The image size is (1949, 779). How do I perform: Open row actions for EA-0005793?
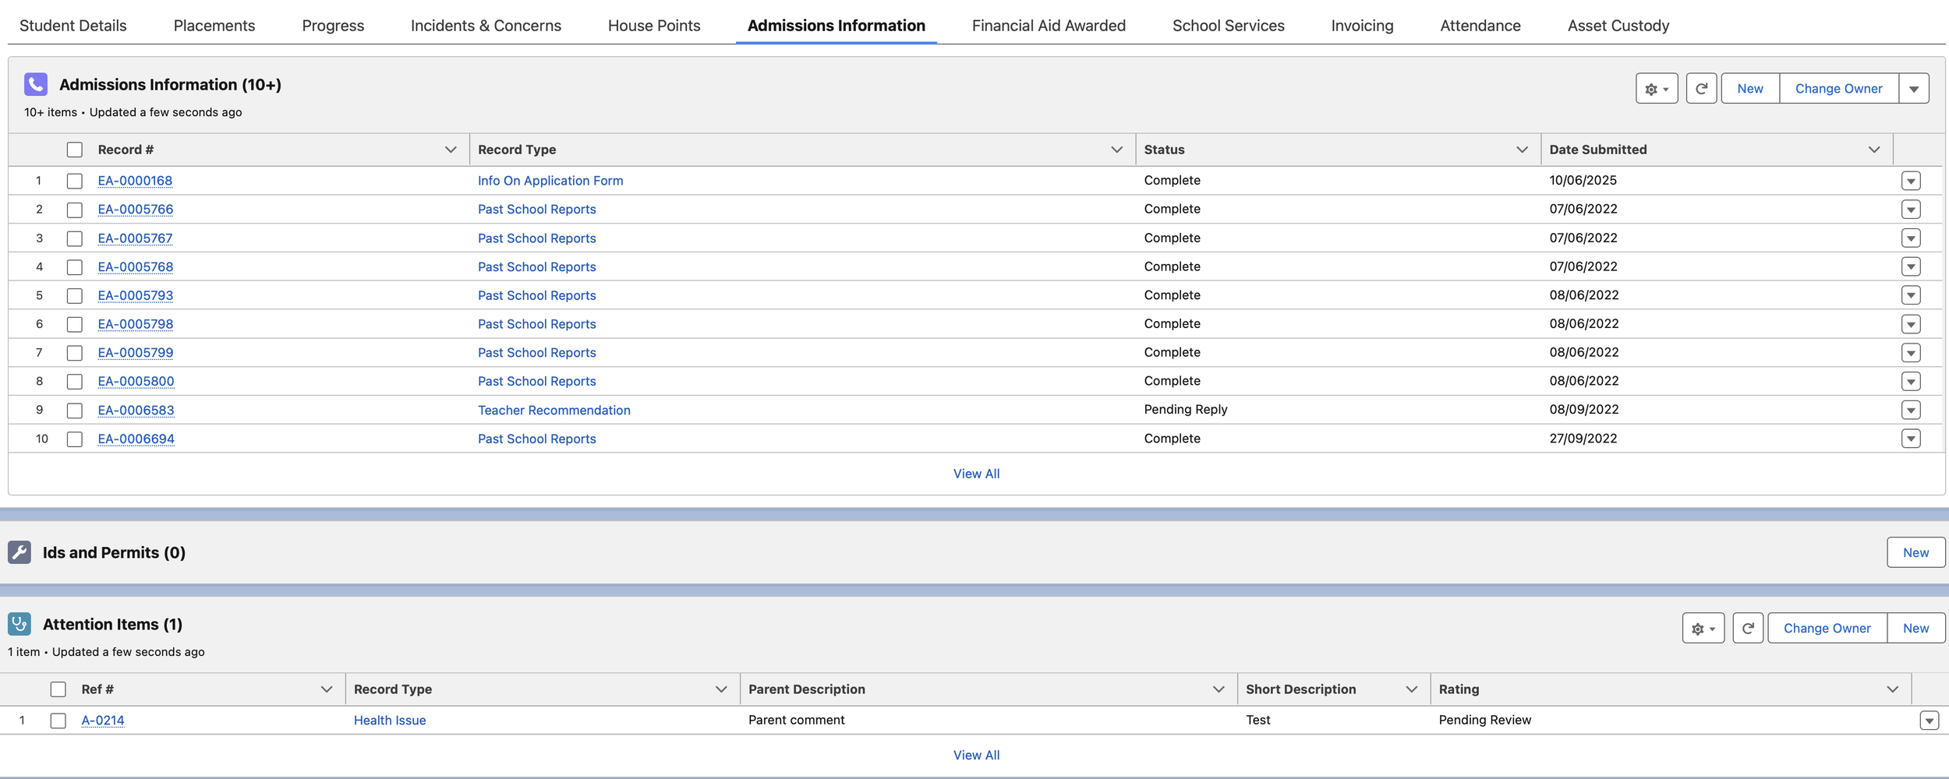click(1911, 295)
